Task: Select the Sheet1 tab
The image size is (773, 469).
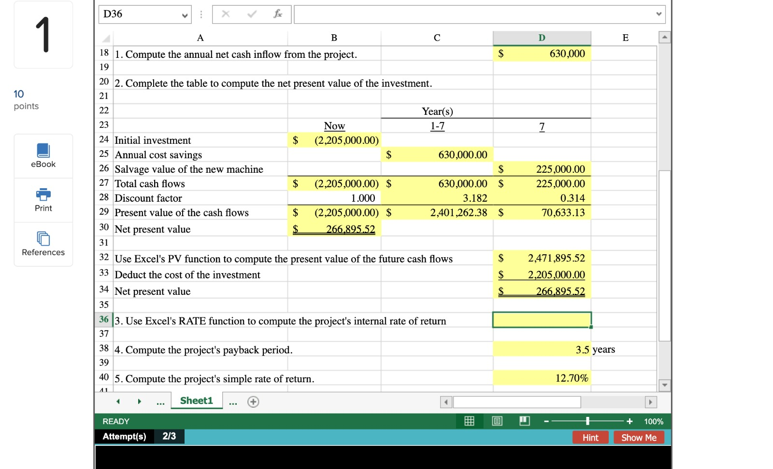Action: (x=197, y=400)
